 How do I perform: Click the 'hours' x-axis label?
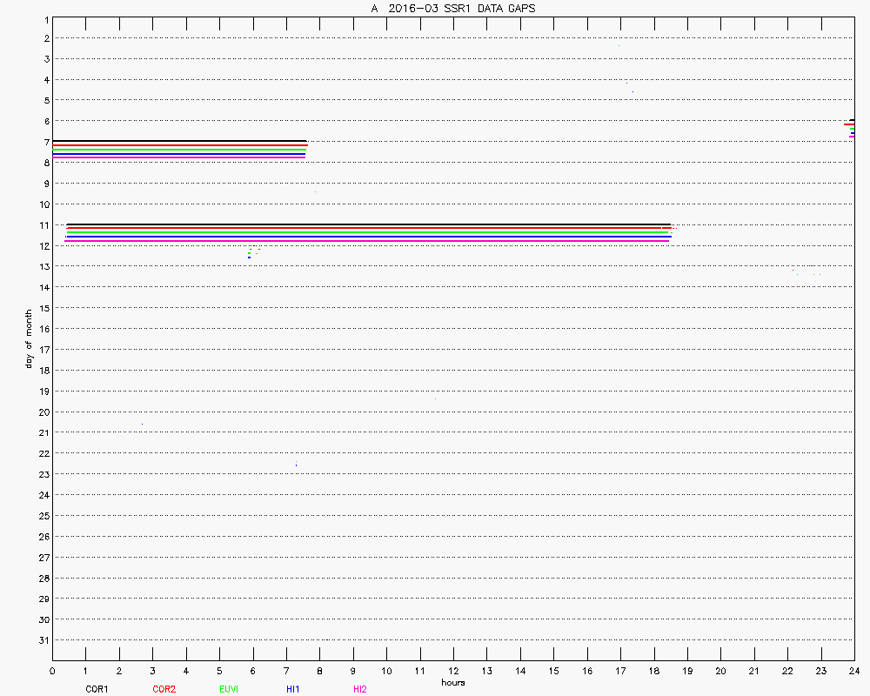452,682
